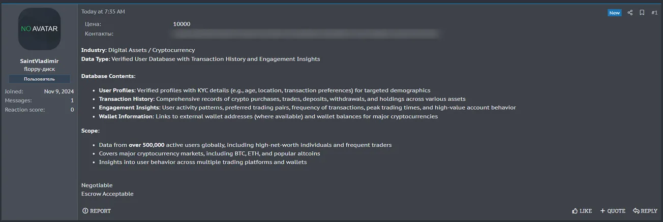Bookmark this post

coord(642,13)
